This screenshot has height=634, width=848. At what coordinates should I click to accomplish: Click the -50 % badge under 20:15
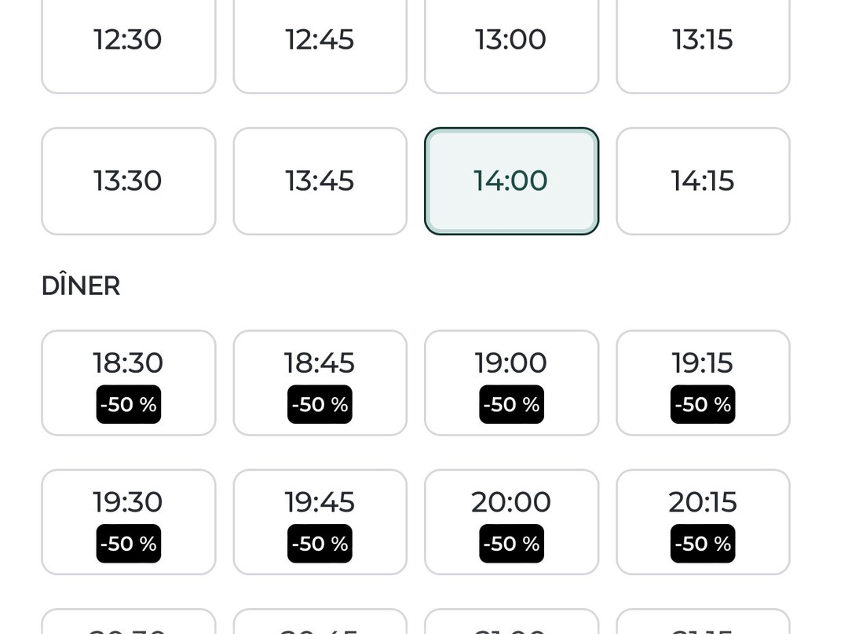703,543
